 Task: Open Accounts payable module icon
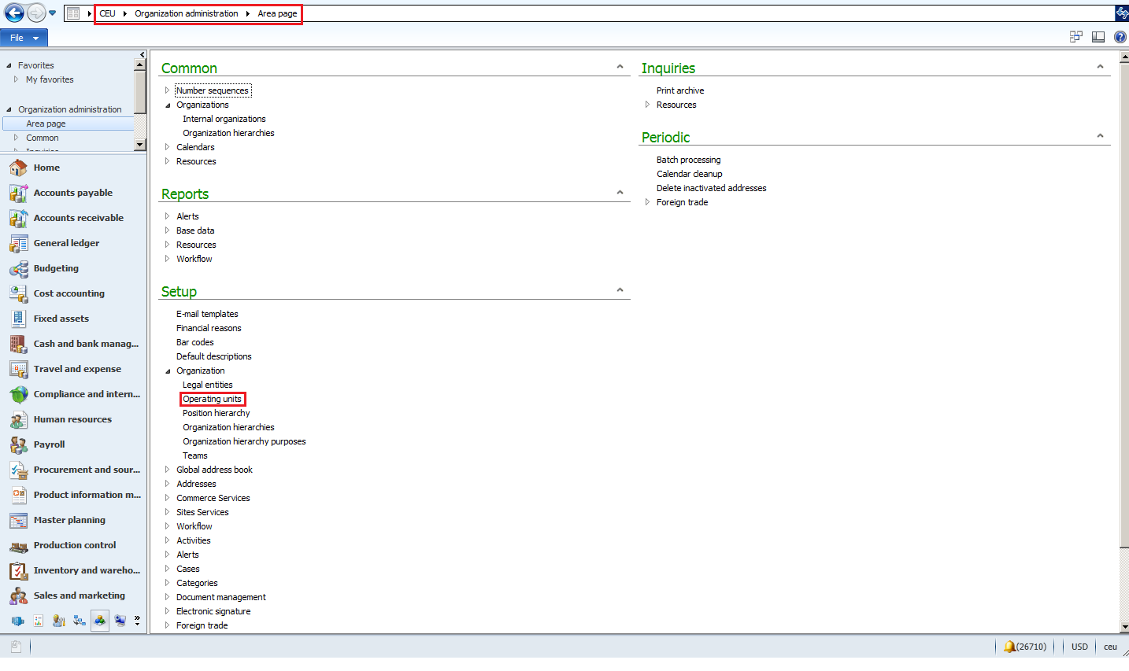pos(18,193)
